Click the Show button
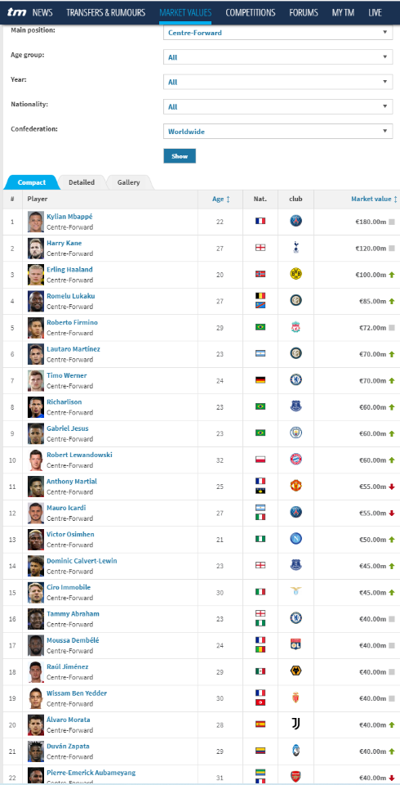The height and width of the screenshot is (785, 400). [180, 156]
